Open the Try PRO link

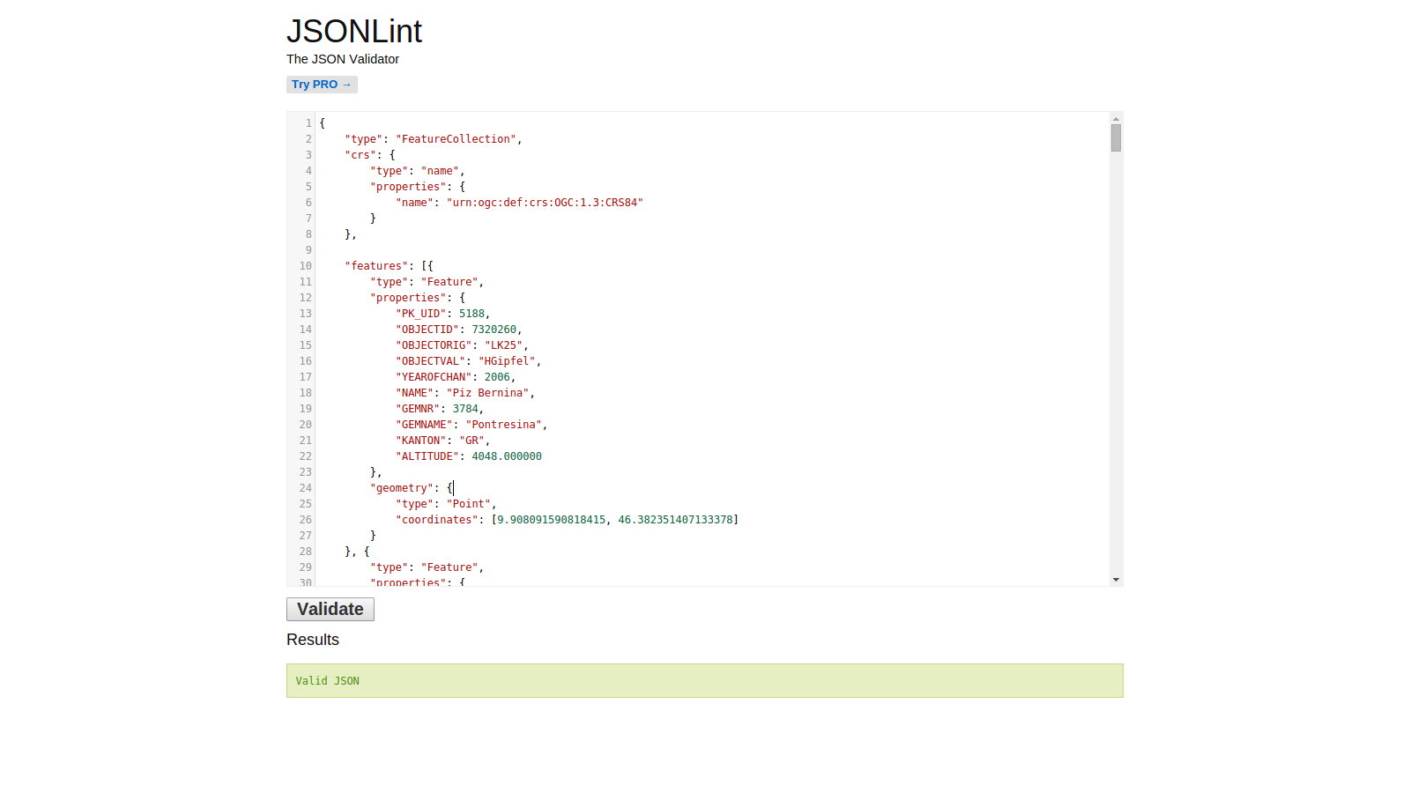[322, 85]
